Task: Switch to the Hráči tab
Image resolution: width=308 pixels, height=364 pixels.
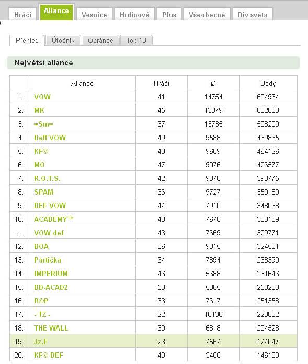Action: click(x=22, y=15)
